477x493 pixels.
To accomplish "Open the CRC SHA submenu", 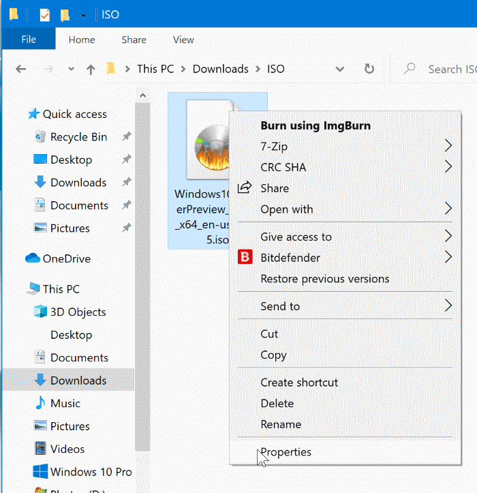I will 345,167.
